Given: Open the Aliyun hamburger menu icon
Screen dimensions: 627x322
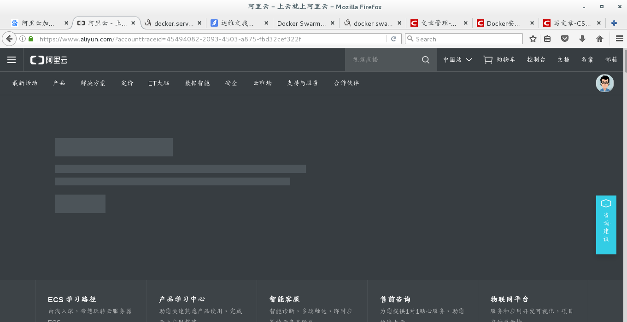Looking at the screenshot, I should tap(12, 60).
